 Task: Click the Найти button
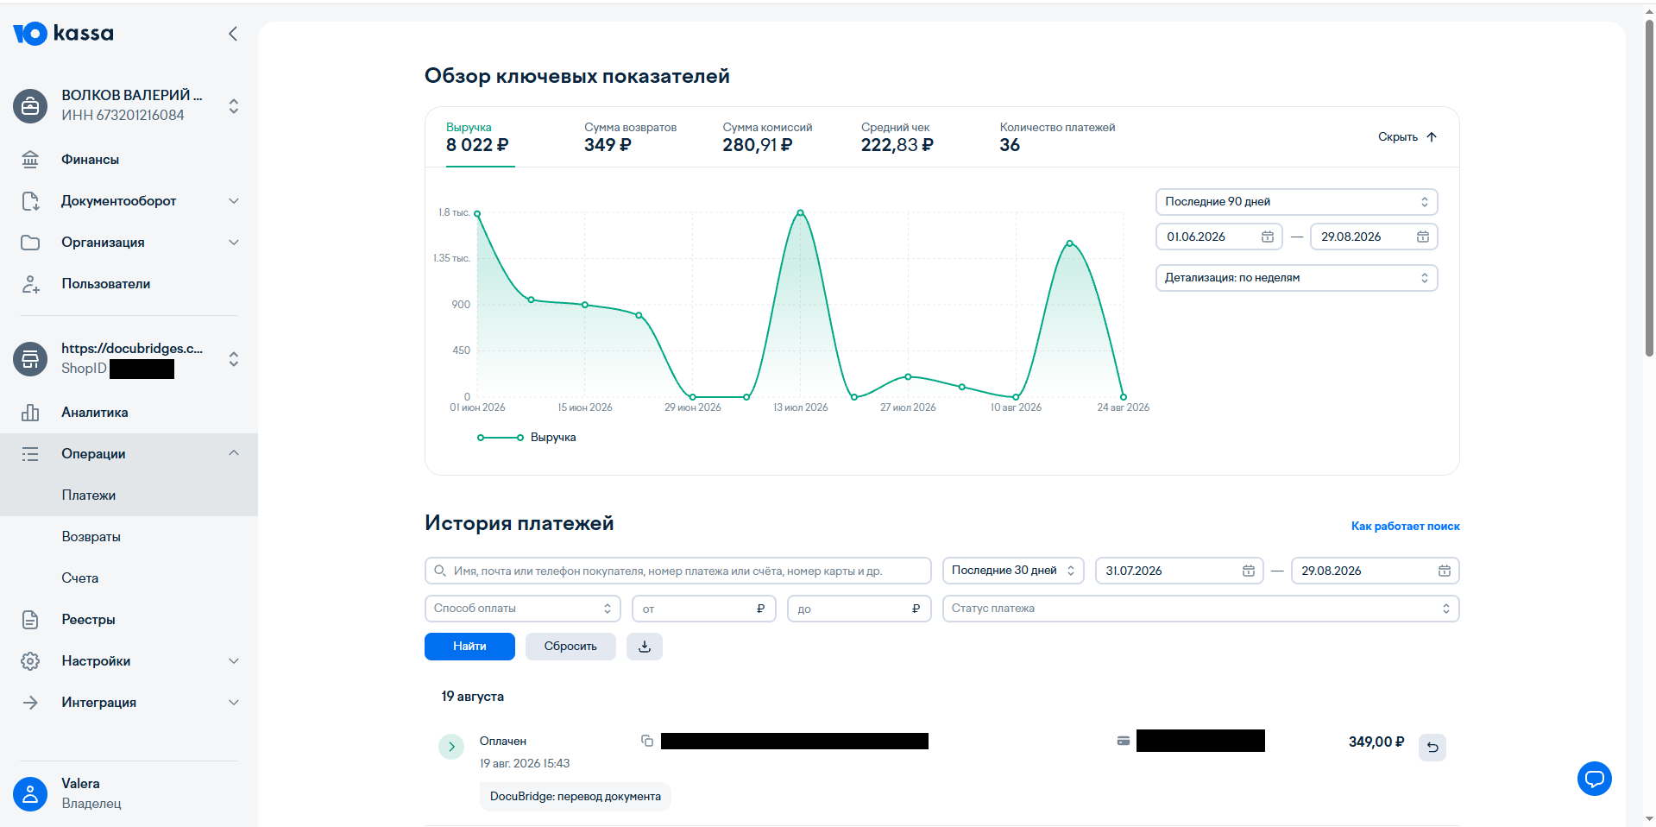click(469, 647)
